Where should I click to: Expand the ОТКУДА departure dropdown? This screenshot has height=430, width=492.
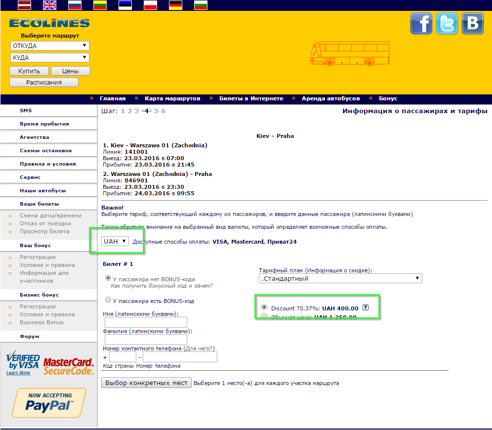[50, 46]
